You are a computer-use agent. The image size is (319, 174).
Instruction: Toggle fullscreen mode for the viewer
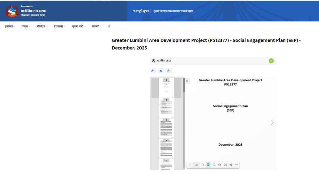click(225, 165)
